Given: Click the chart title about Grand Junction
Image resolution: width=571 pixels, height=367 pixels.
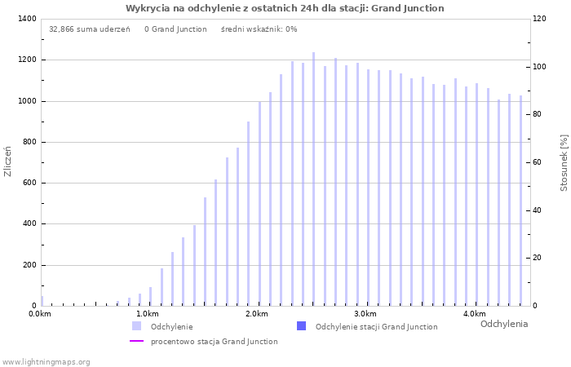Looking at the screenshot, I should (x=285, y=8).
